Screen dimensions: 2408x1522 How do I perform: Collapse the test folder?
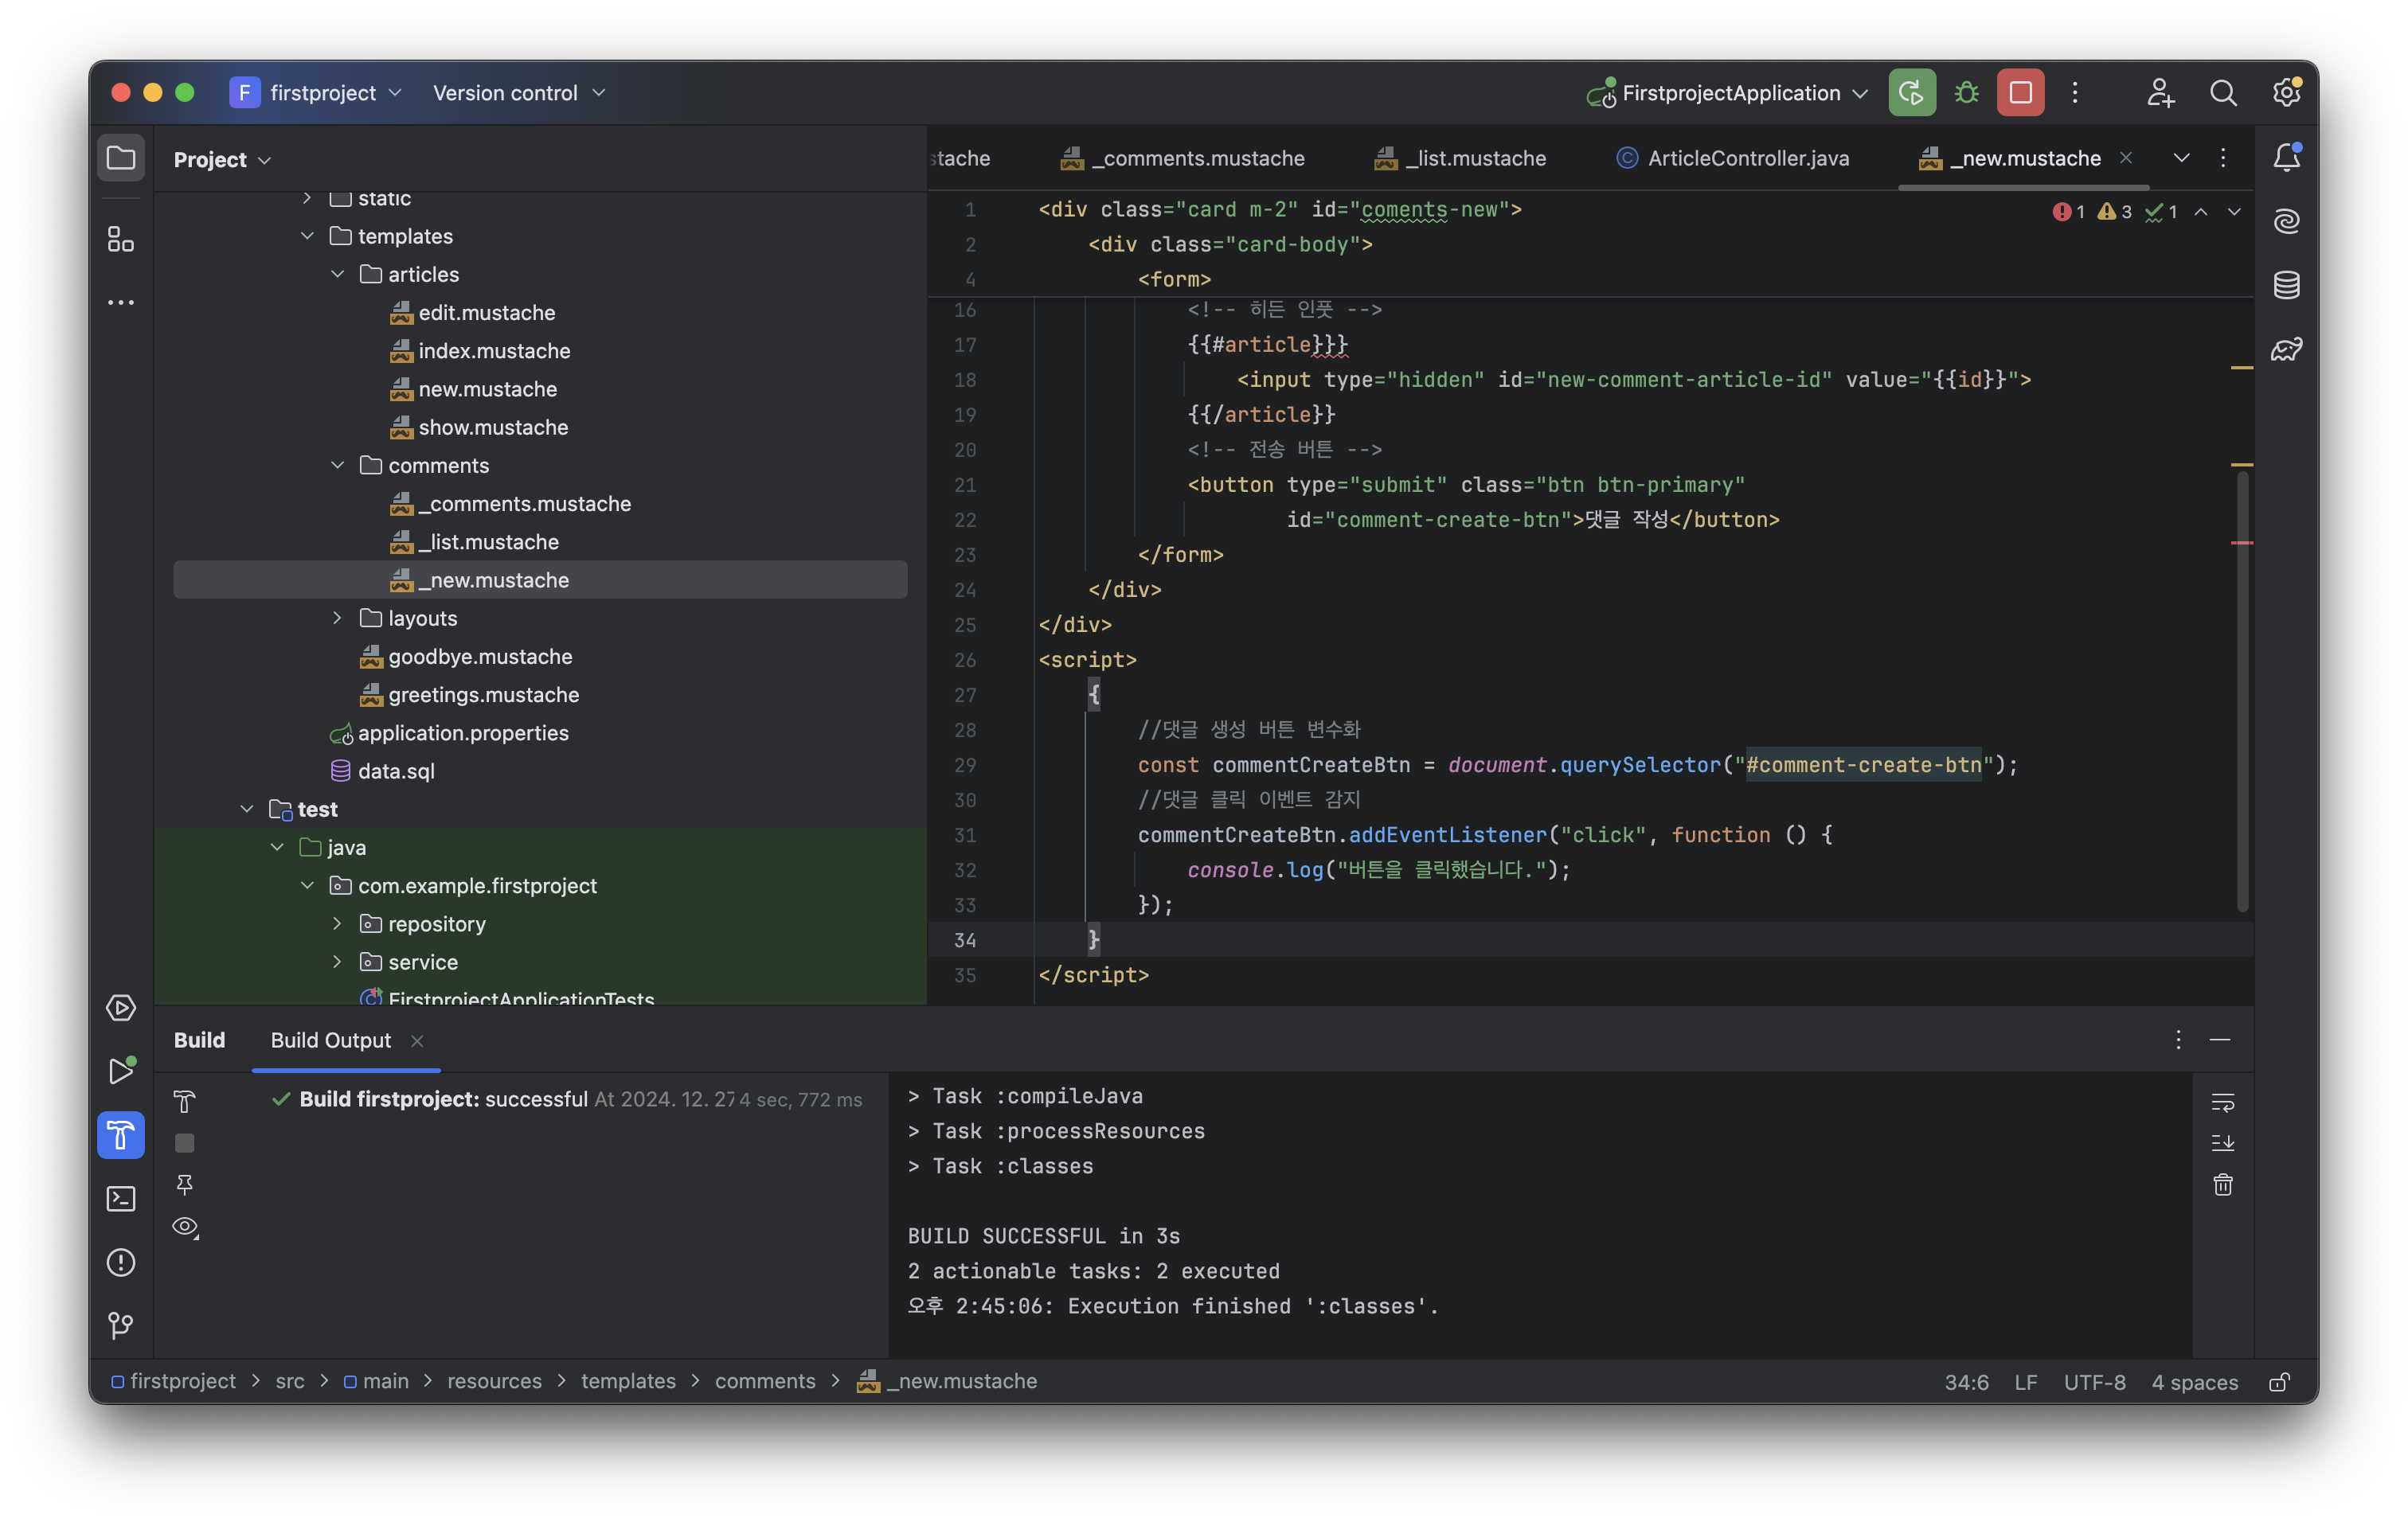point(247,810)
